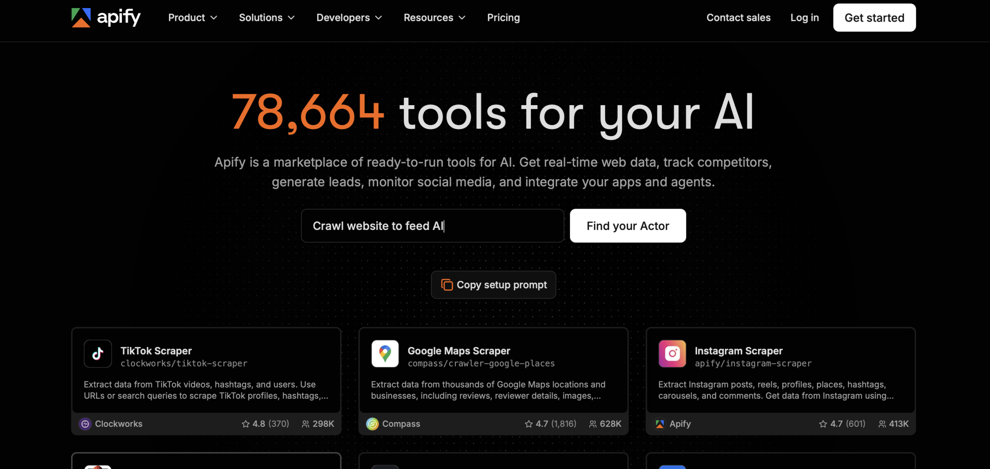The image size is (990, 469).
Task: Click the users icon next to 628K
Action: (593, 424)
